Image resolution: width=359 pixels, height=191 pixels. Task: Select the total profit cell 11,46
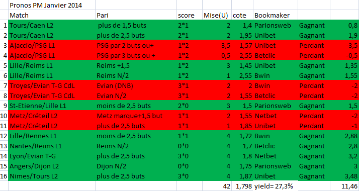(x=344, y=186)
